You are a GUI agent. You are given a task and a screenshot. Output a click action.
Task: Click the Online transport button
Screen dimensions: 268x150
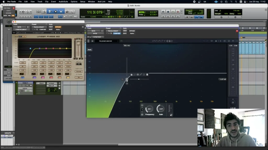tap(163, 12)
